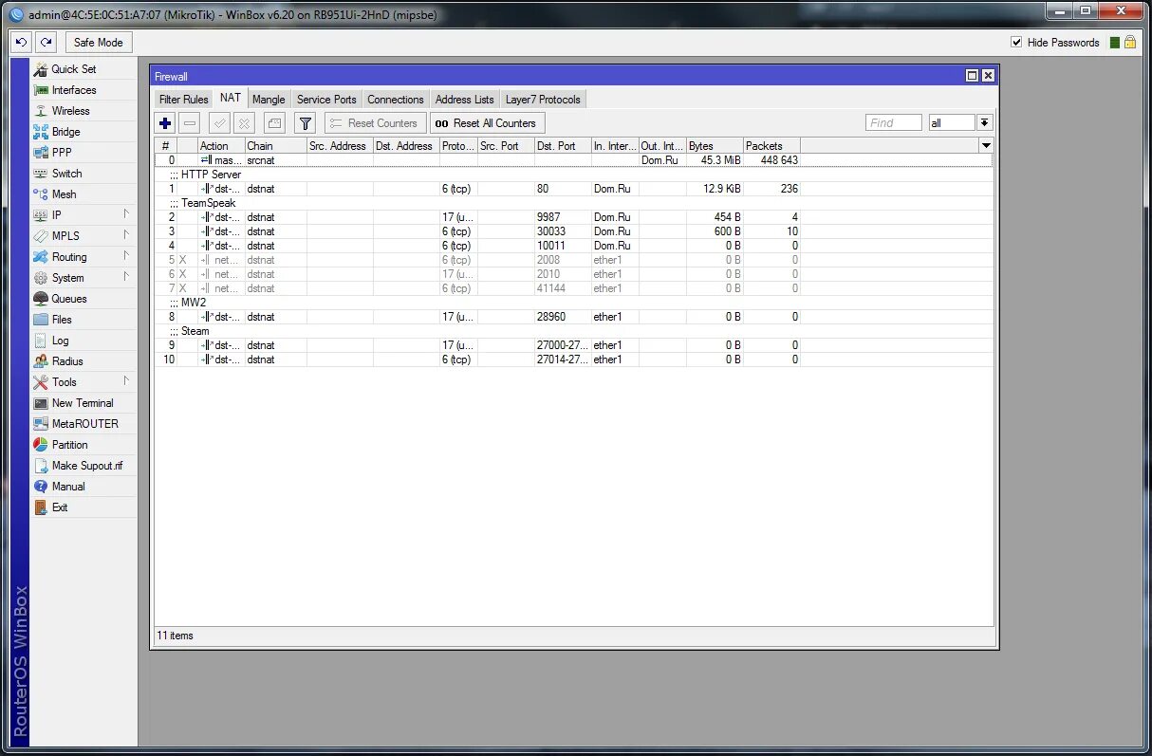Add new NAT rule with plus

165,123
